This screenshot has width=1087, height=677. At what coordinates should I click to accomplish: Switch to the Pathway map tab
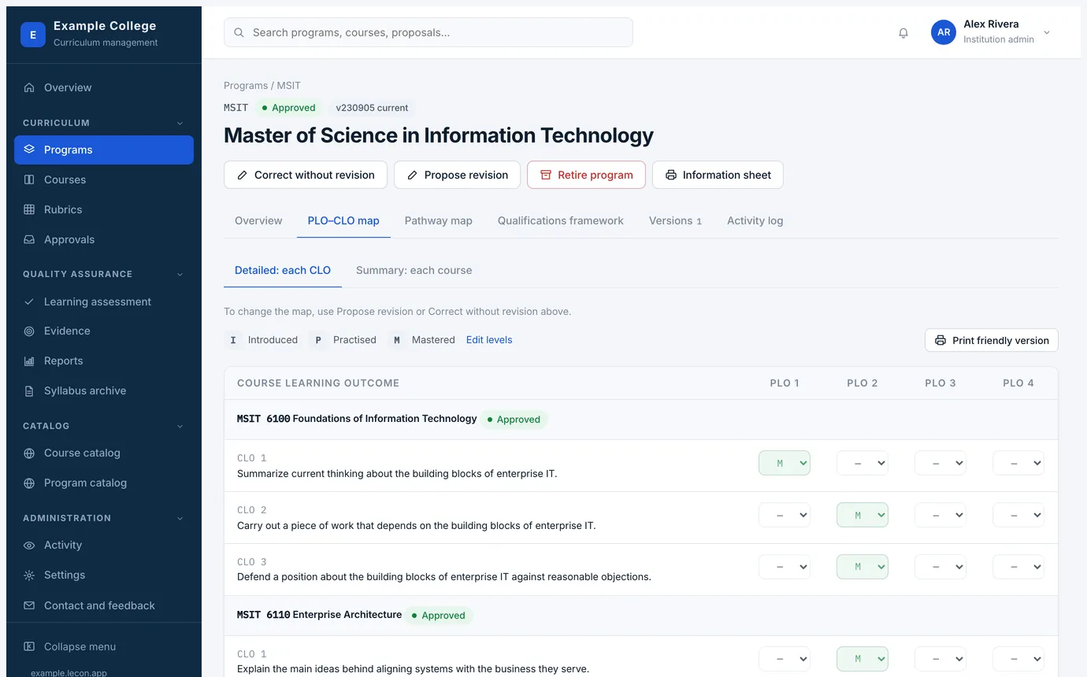[x=439, y=220]
